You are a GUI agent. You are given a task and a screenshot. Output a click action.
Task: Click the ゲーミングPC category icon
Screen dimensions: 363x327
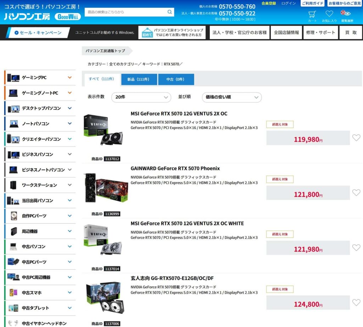13,78
